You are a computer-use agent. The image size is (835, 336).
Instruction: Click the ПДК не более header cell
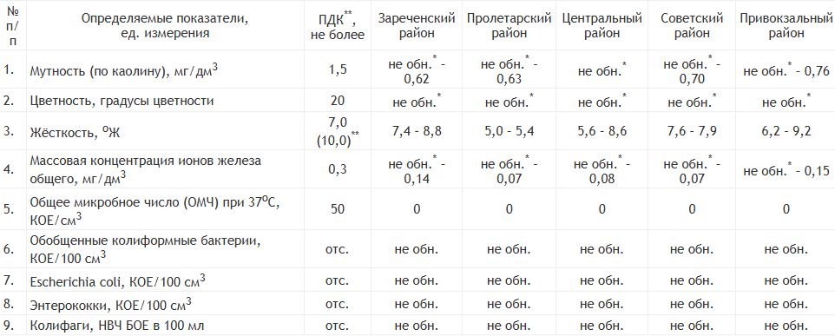pyautogui.click(x=338, y=27)
